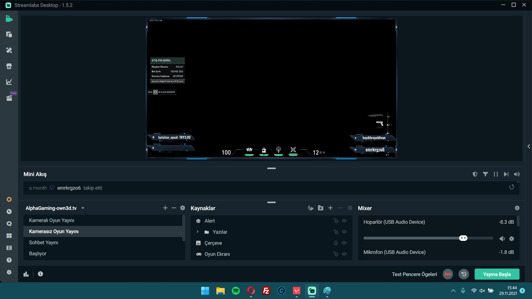Click Test Pencere Ögeleri

(414, 274)
